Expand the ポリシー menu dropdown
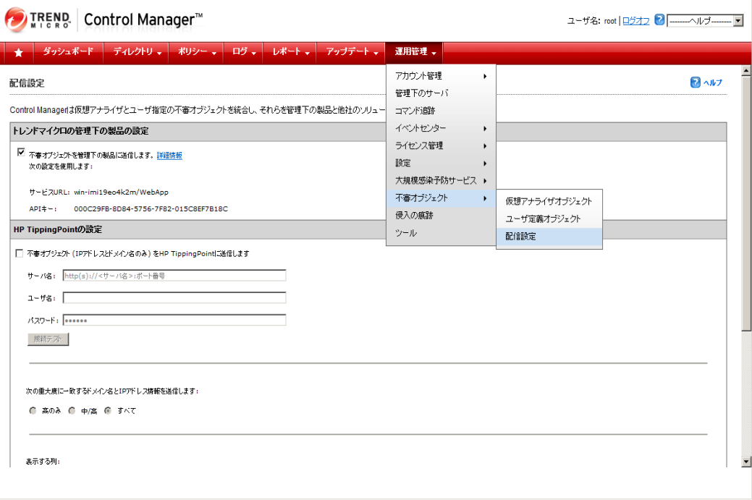Screen dimensions: 752x500 pos(197,52)
